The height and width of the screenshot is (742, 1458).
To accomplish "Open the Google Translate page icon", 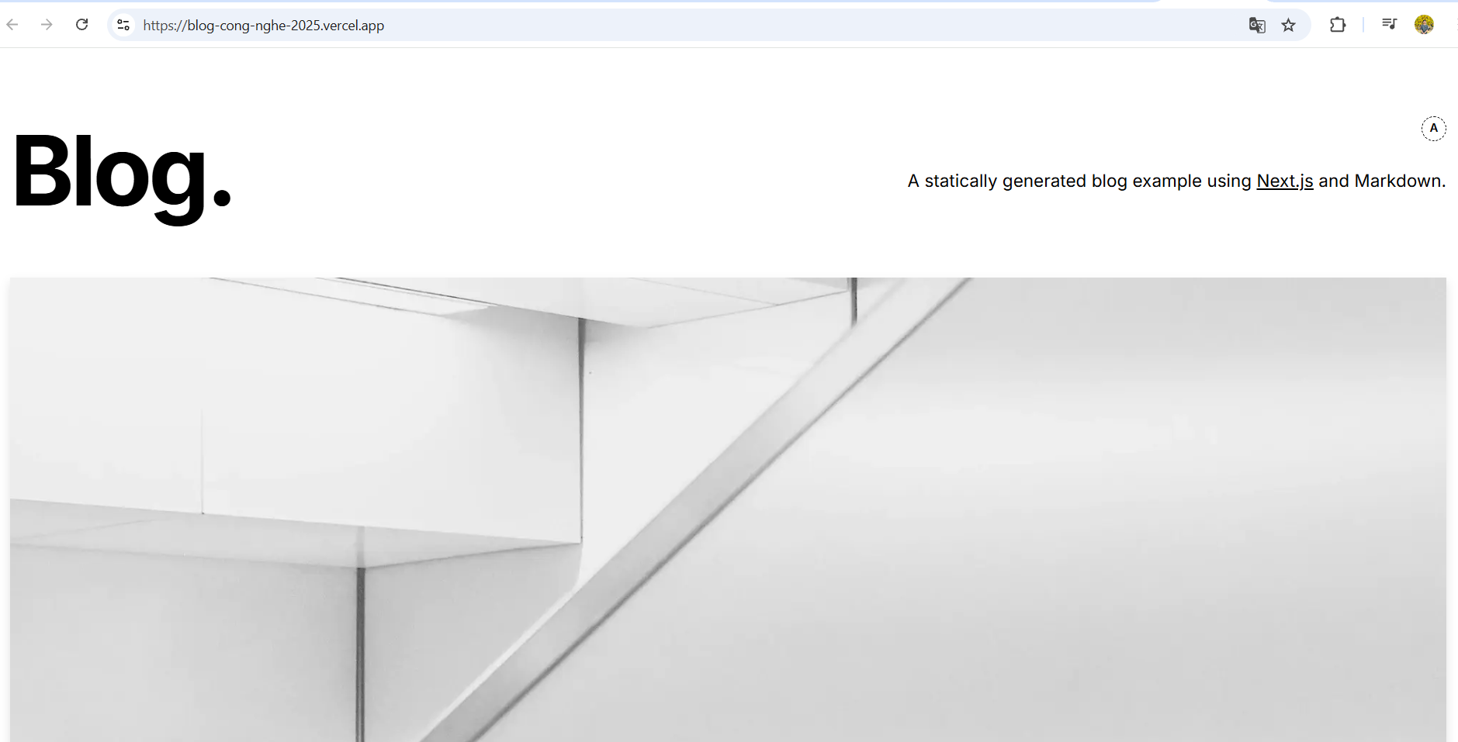I will tap(1257, 26).
